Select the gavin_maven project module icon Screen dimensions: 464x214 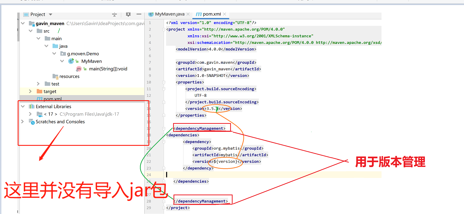(x=32, y=23)
